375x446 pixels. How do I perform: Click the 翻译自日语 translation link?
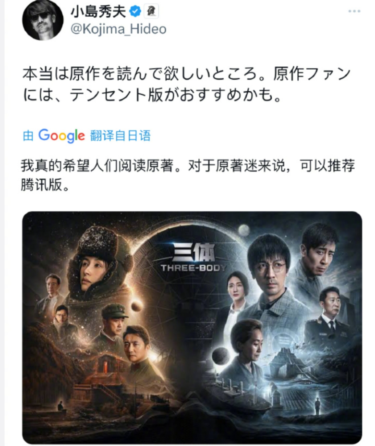tap(120, 136)
